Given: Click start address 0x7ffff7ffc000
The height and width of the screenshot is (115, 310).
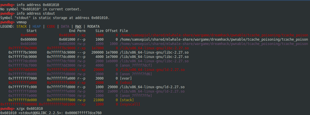Looking at the screenshot, I should (23, 87).
